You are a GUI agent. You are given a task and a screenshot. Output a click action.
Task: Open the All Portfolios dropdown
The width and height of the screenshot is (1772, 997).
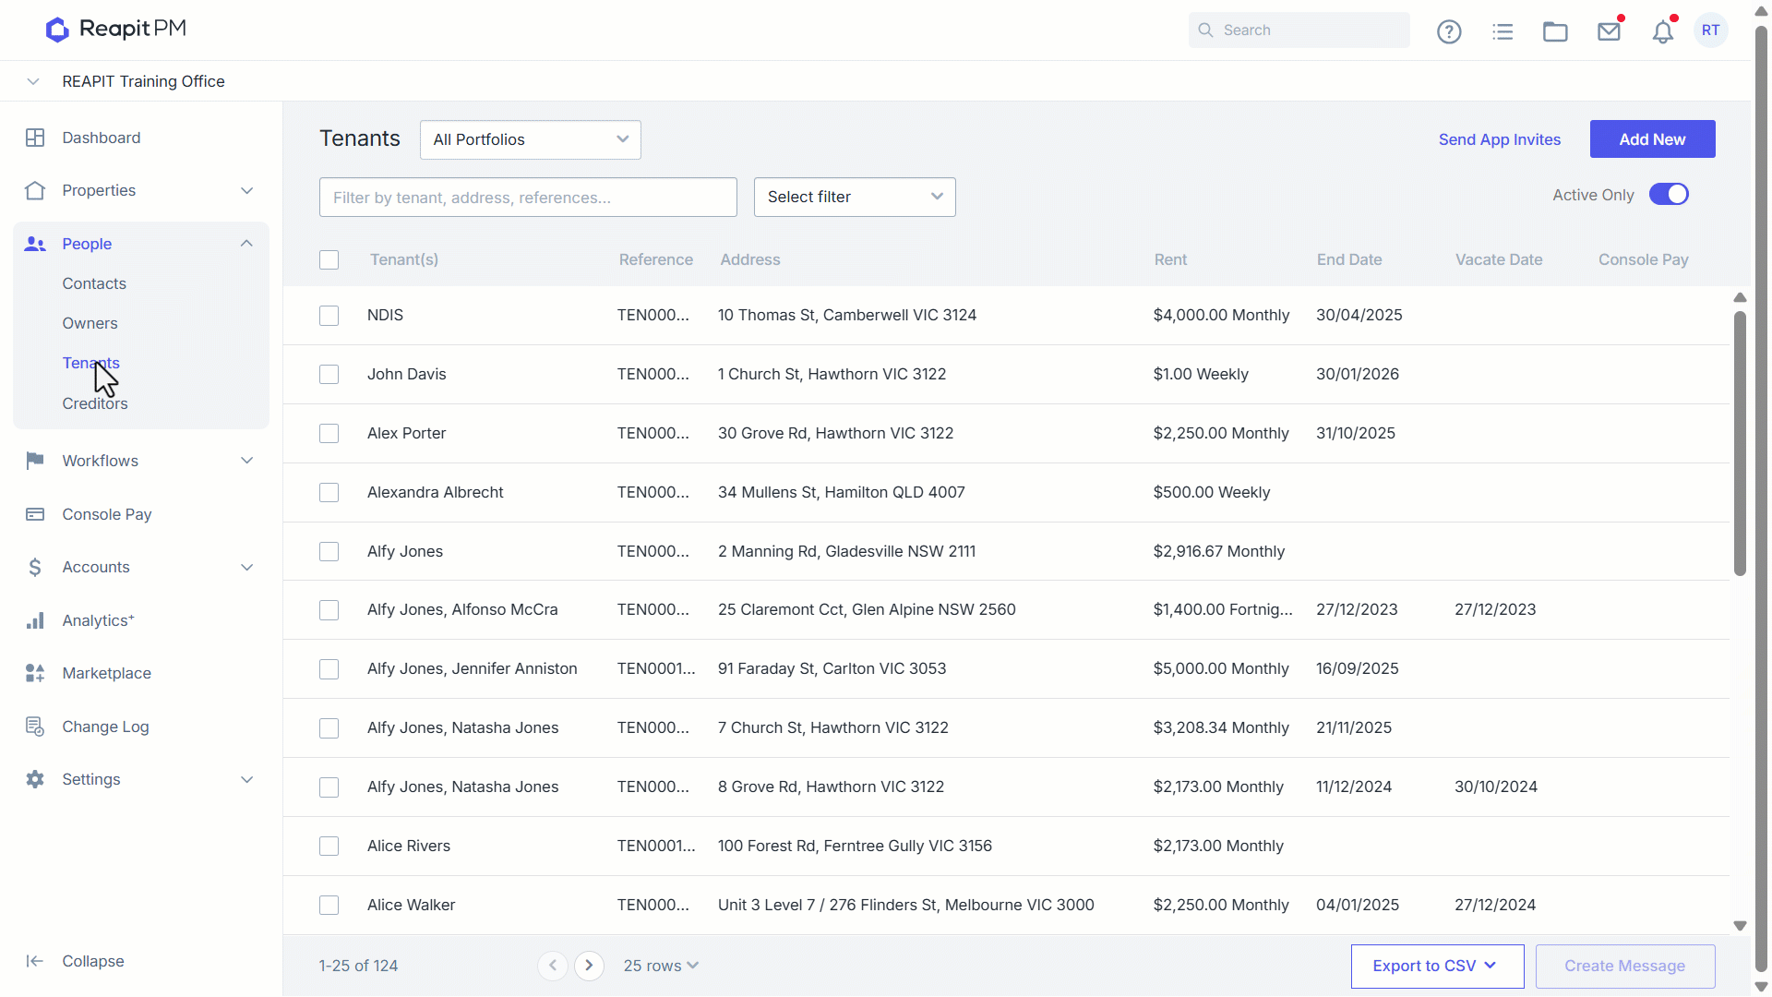coord(531,139)
